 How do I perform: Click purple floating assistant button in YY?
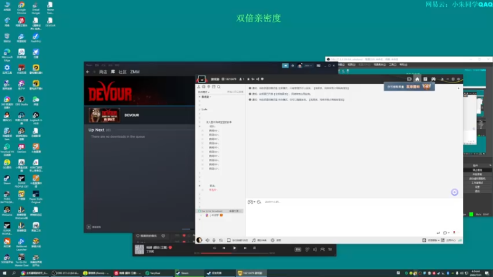tap(454, 192)
